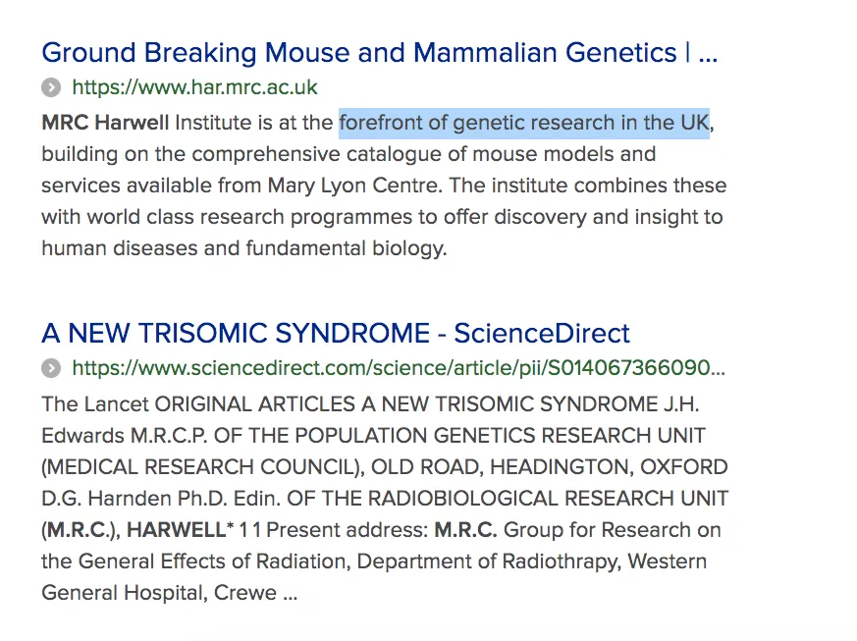
Task: Click the words 'The Lancet ORIGINAL ARTICLES'
Action: point(198,404)
